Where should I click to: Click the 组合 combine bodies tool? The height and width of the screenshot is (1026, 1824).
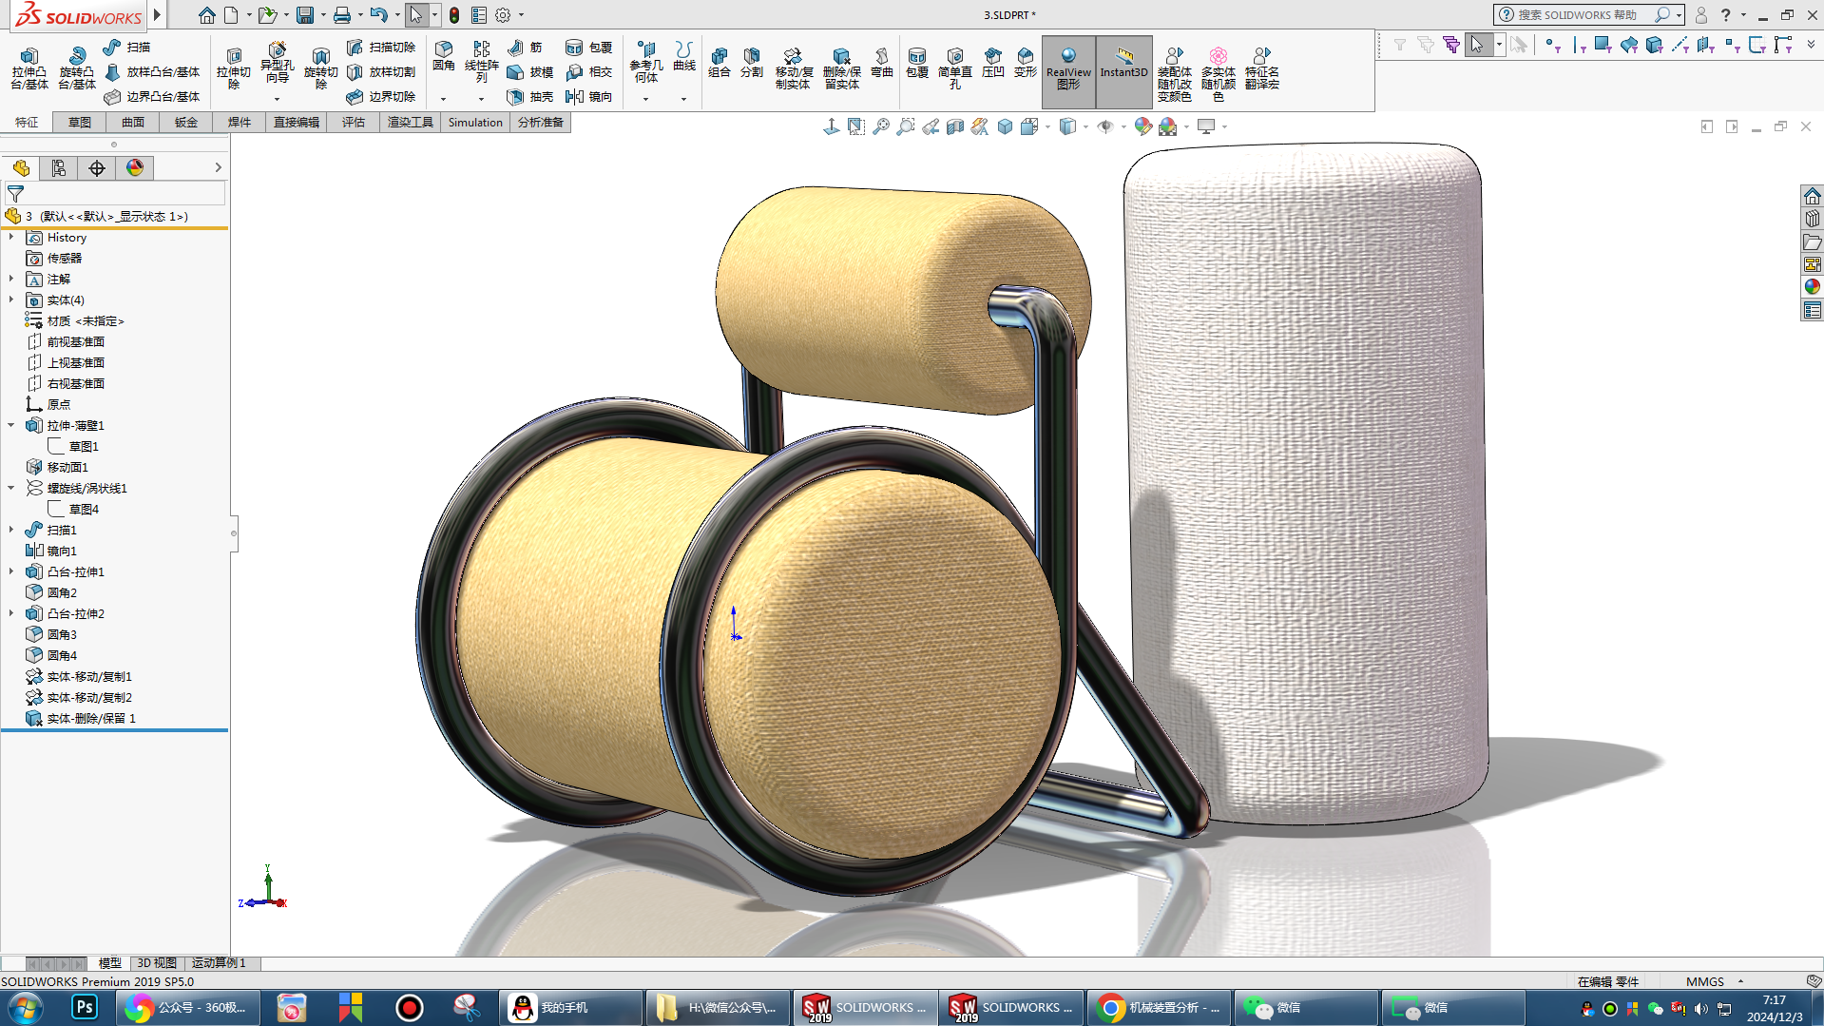point(720,63)
